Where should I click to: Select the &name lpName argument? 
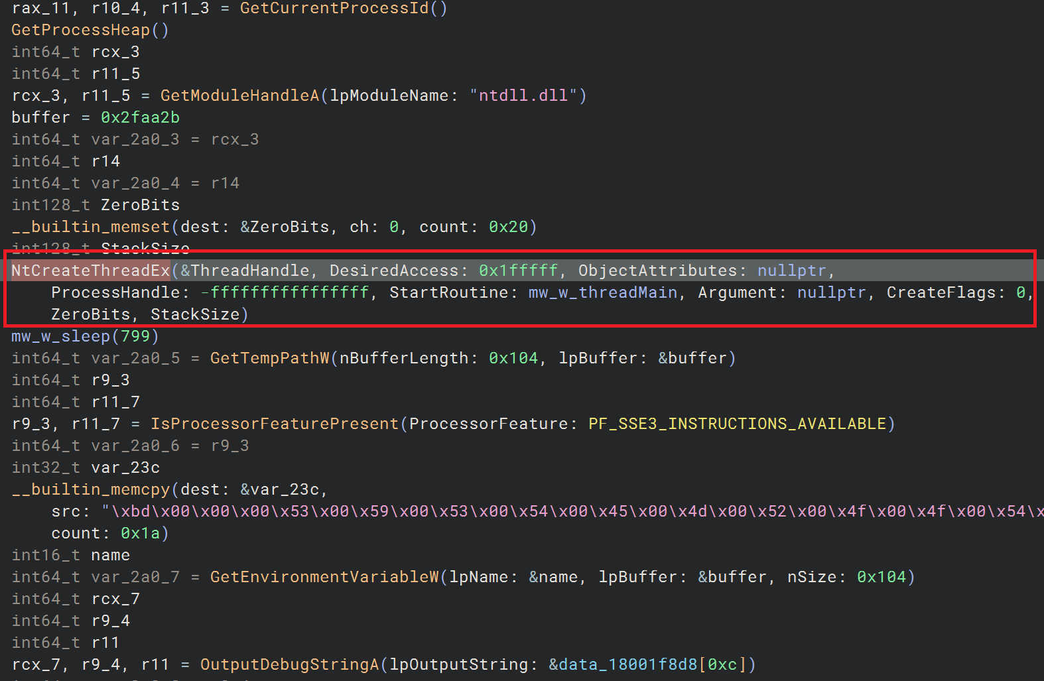(553, 577)
